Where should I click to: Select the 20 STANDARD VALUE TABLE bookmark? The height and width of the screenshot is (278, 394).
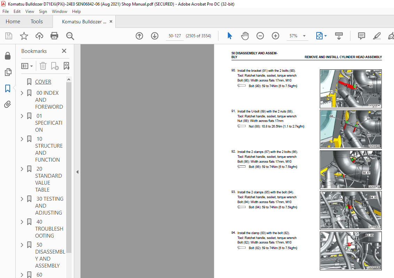tap(48, 179)
